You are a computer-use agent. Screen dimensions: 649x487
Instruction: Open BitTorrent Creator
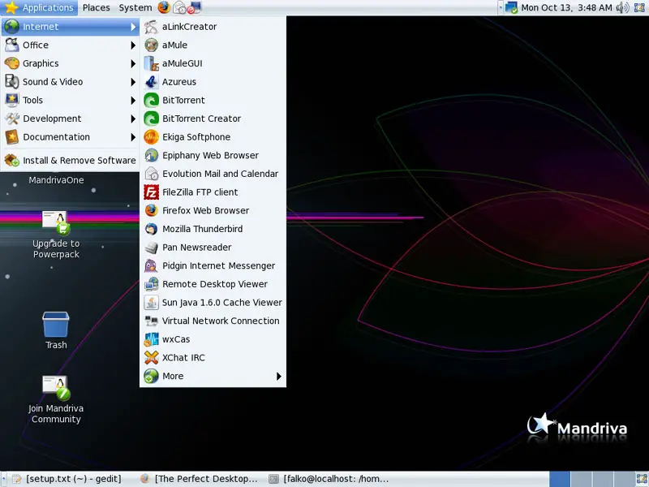[x=213, y=119]
